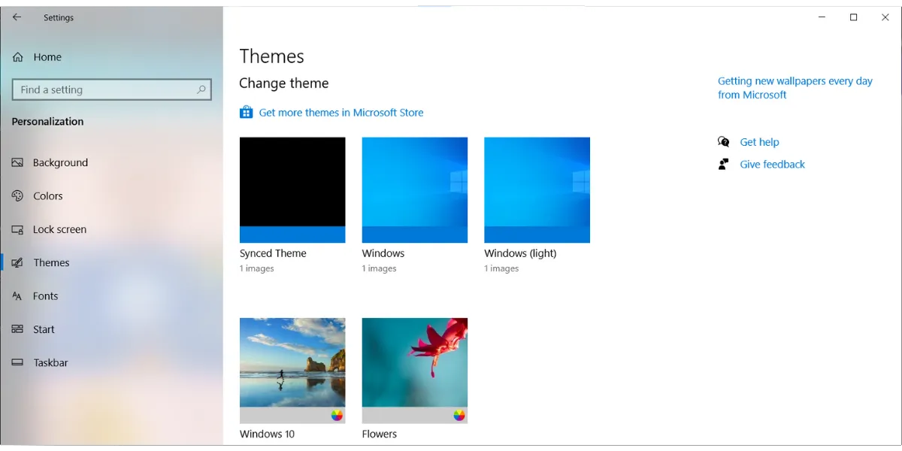The height and width of the screenshot is (451, 902).
Task: Click the Home house icon
Action: 18,57
